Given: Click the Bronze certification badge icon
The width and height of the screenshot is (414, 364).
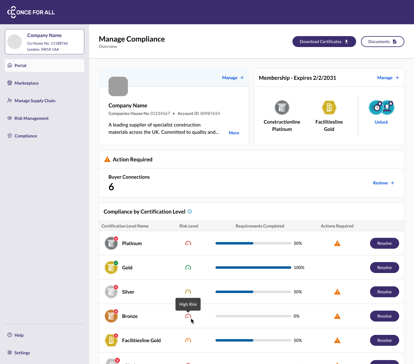Looking at the screenshot, I should point(111,316).
